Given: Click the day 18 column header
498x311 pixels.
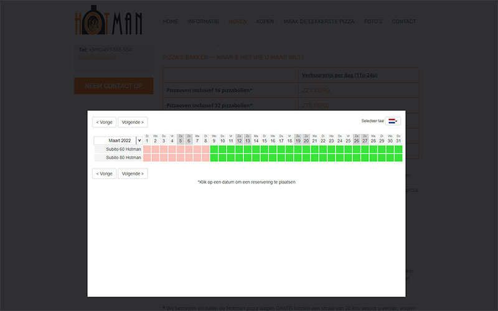Looking at the screenshot, I should [289, 139].
